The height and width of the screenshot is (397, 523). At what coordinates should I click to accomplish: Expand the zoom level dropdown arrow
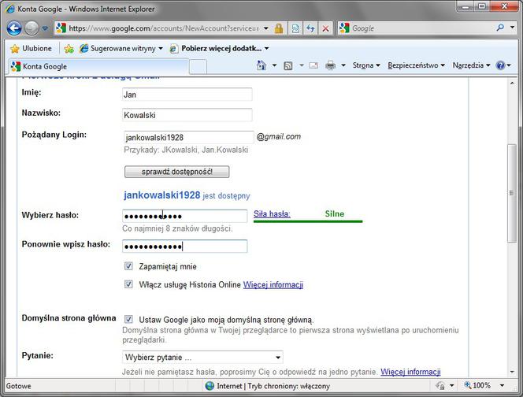pyautogui.click(x=502, y=386)
